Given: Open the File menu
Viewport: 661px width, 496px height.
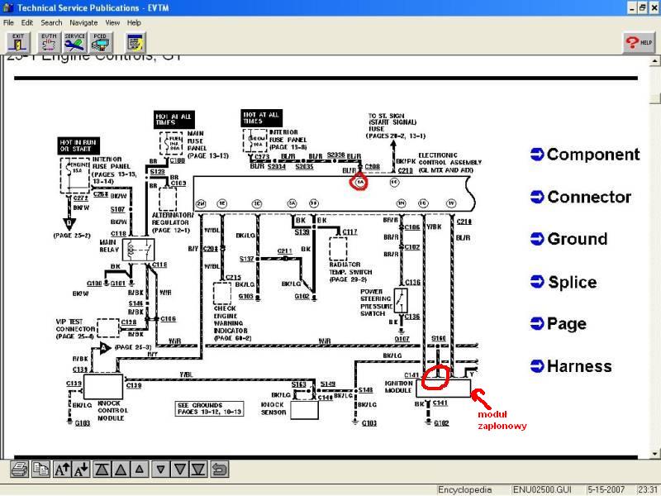Looking at the screenshot, I should (x=8, y=23).
